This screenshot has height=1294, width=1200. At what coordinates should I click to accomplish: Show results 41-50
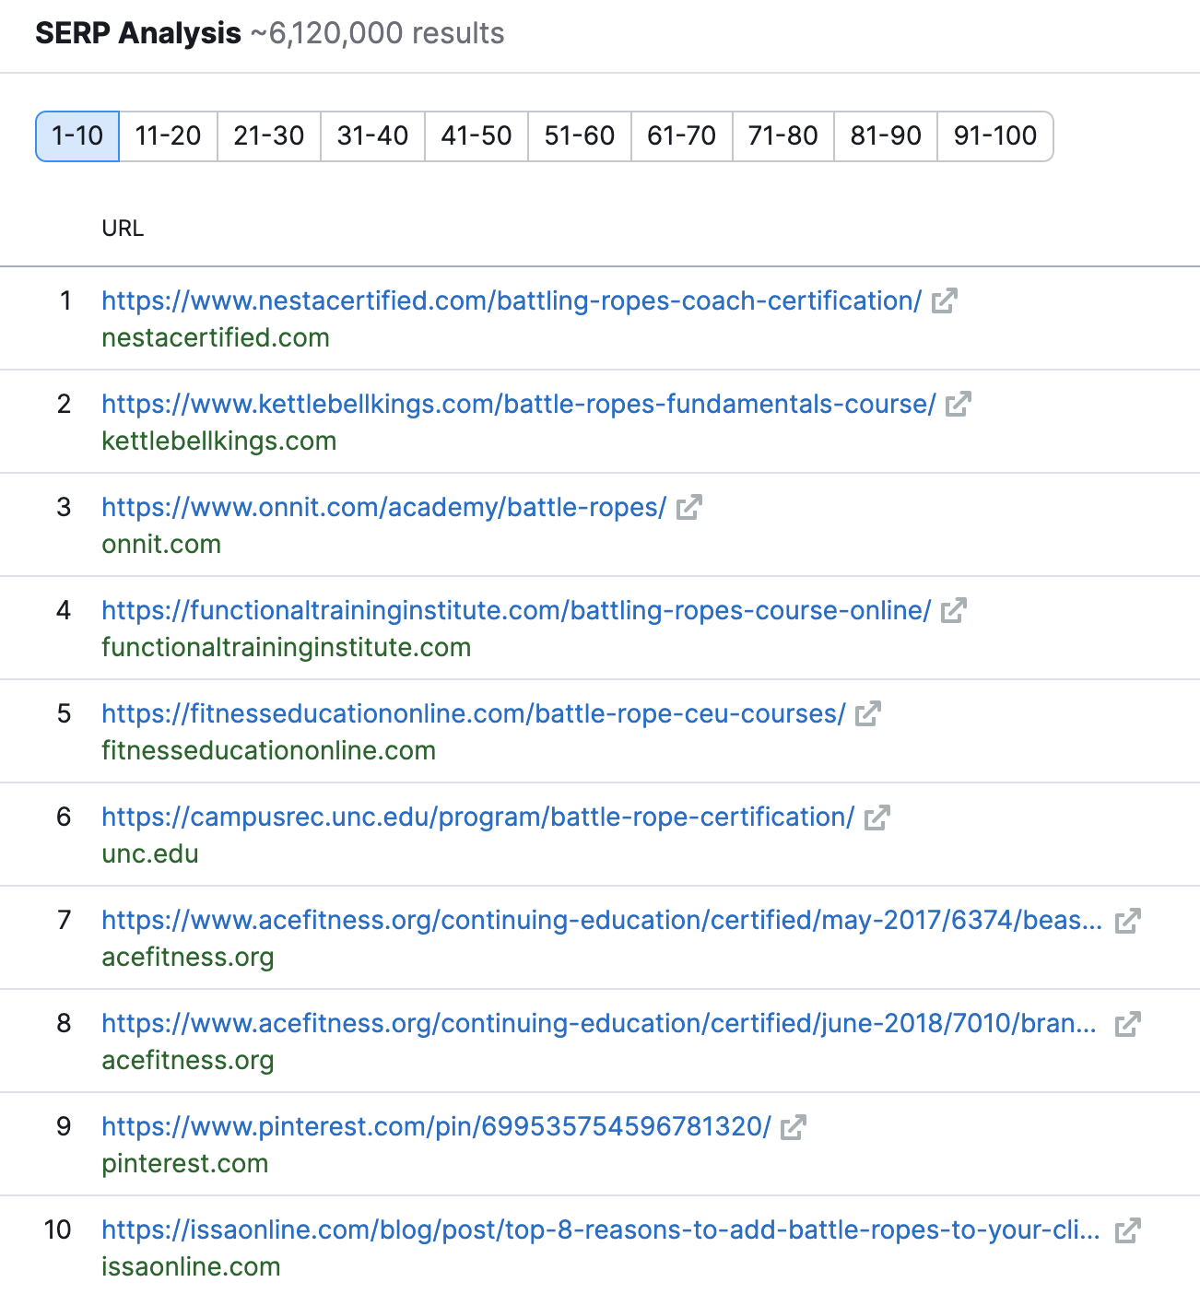pos(476,136)
